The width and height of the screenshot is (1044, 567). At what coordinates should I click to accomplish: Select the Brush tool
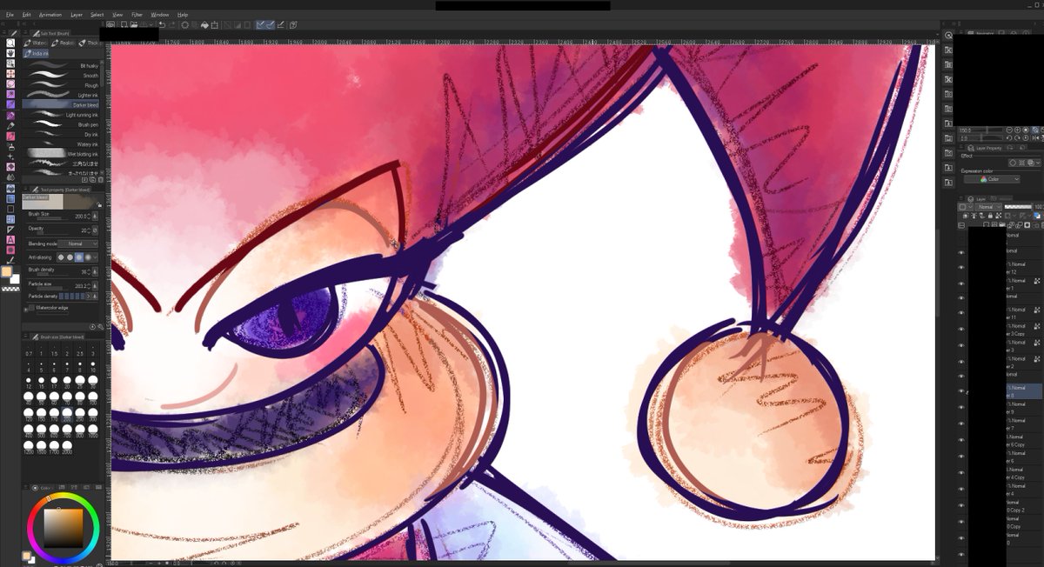coord(10,135)
